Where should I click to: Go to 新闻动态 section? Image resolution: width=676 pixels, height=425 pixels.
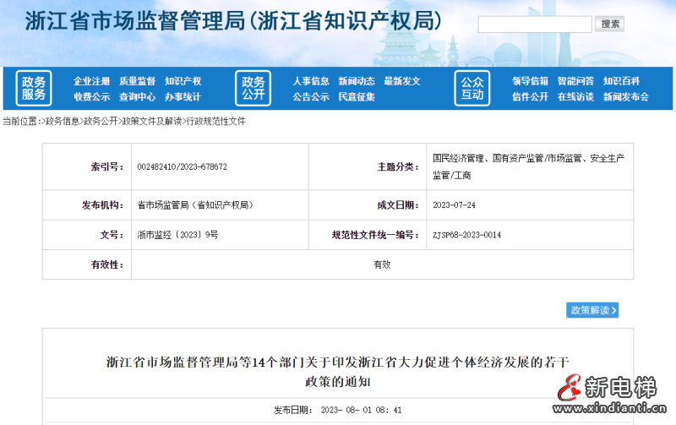357,81
